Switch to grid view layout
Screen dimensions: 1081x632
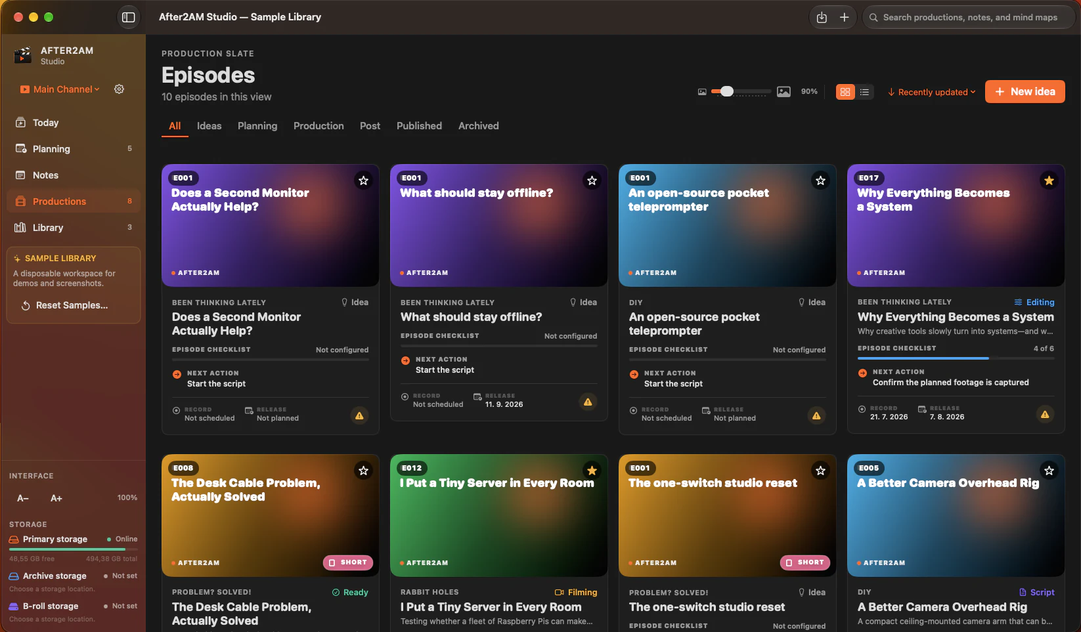[x=845, y=92]
